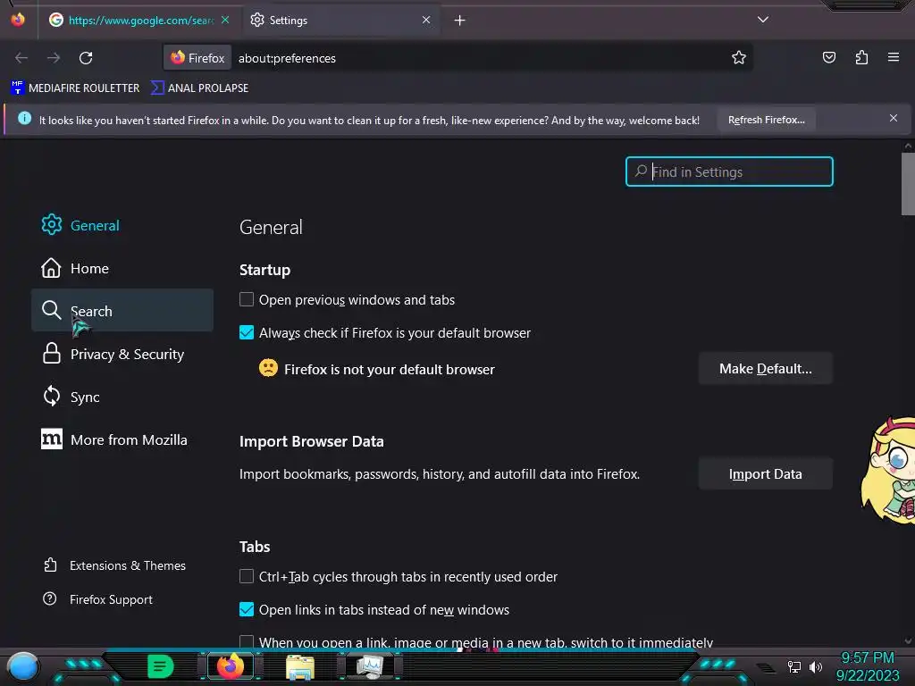Viewport: 915px width, 686px height.
Task: Open the Firefox hamburger application menu
Action: tap(894, 57)
